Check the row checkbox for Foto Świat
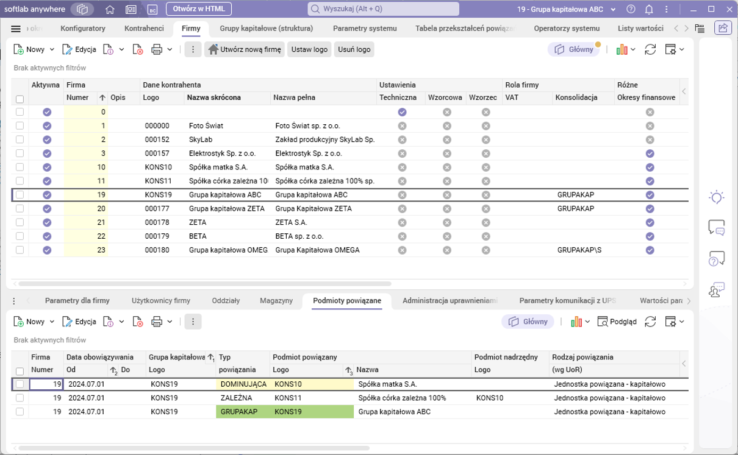Image resolution: width=738 pixels, height=455 pixels. [x=20, y=125]
